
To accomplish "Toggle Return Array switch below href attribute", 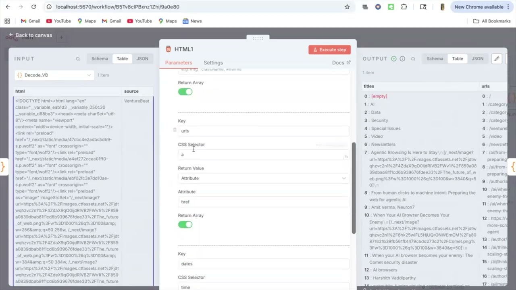I will (185, 225).
